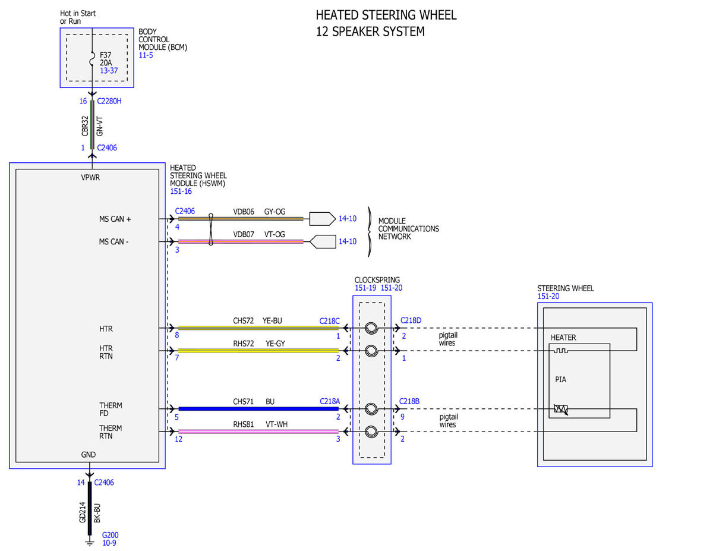Click the bottom clockspring coil symbol

coord(371,432)
